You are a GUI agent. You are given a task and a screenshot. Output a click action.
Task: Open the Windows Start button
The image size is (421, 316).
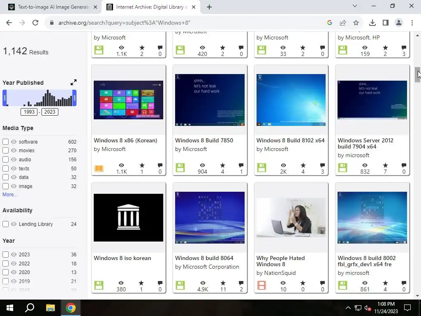tap(10, 308)
